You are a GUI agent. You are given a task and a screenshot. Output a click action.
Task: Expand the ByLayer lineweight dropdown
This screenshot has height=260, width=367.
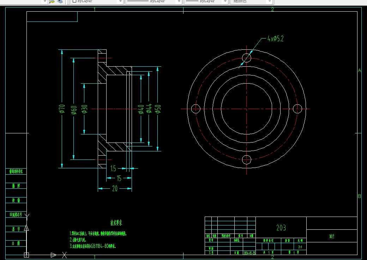click(225, 1)
